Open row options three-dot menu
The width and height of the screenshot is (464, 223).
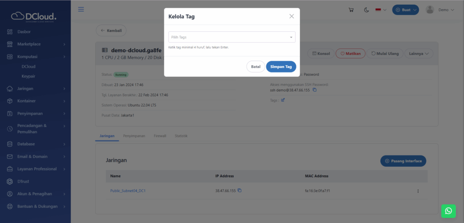click(418, 191)
